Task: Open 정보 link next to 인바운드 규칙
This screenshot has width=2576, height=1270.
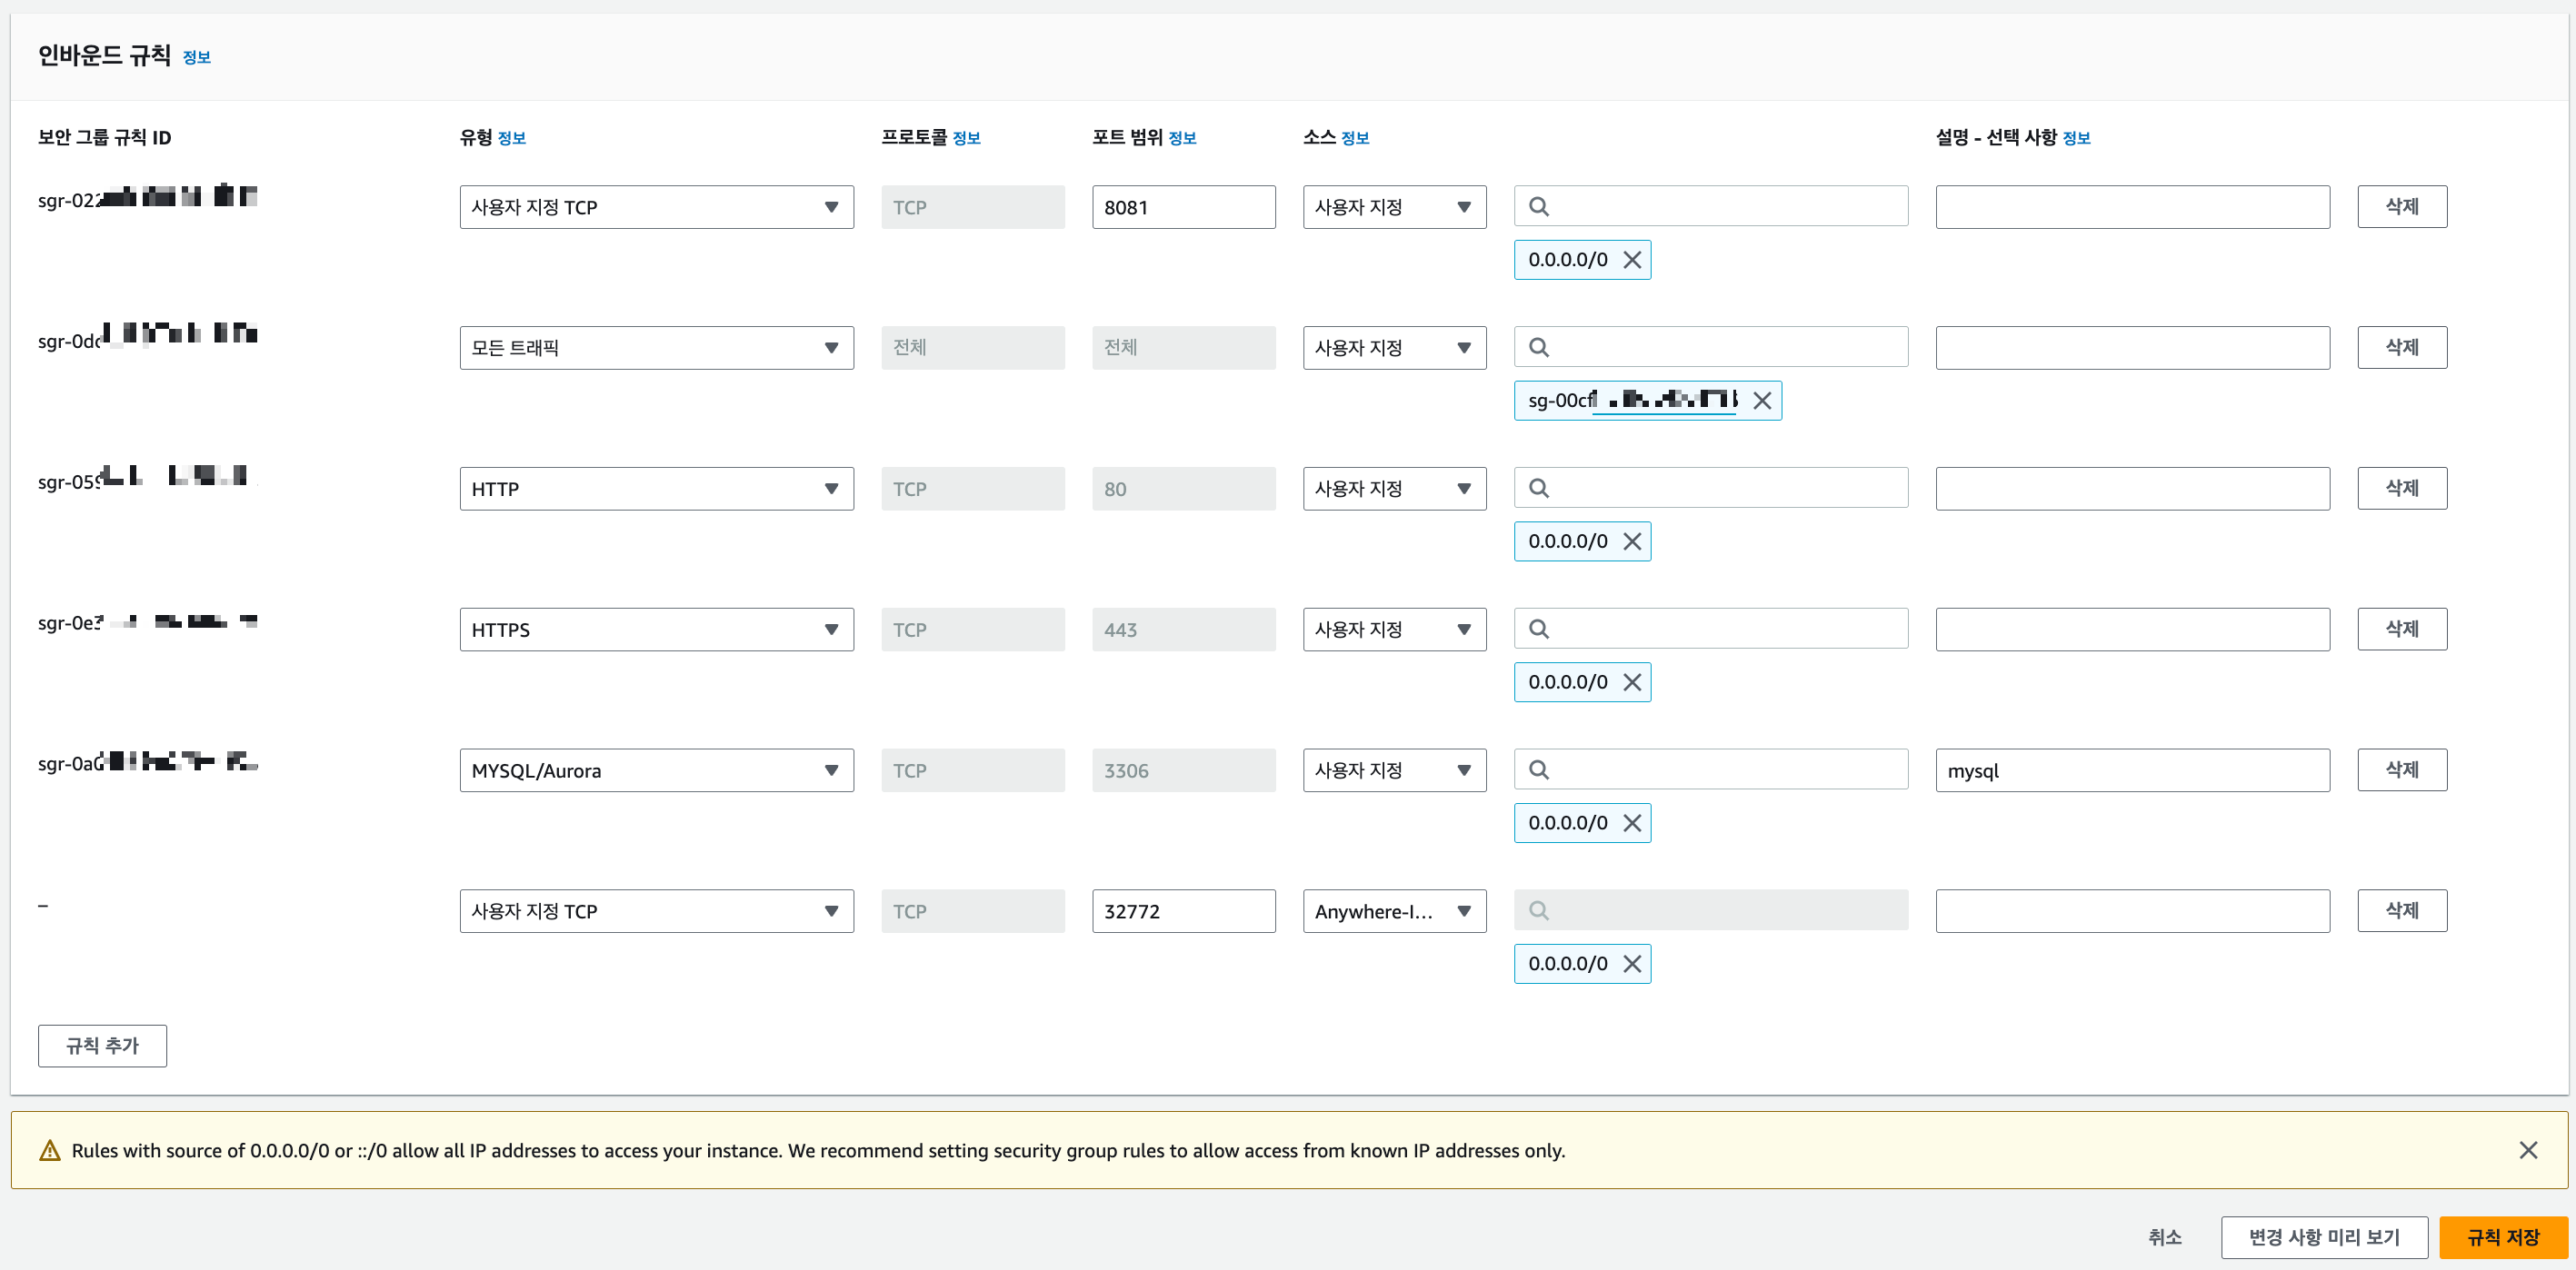Action: point(196,58)
